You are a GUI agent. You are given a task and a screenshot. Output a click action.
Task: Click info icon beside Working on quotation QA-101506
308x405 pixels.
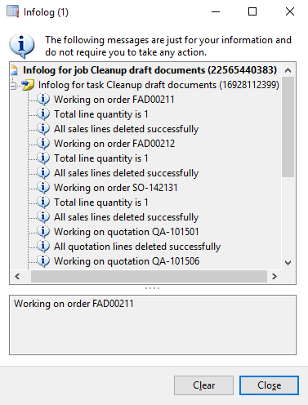43,261
